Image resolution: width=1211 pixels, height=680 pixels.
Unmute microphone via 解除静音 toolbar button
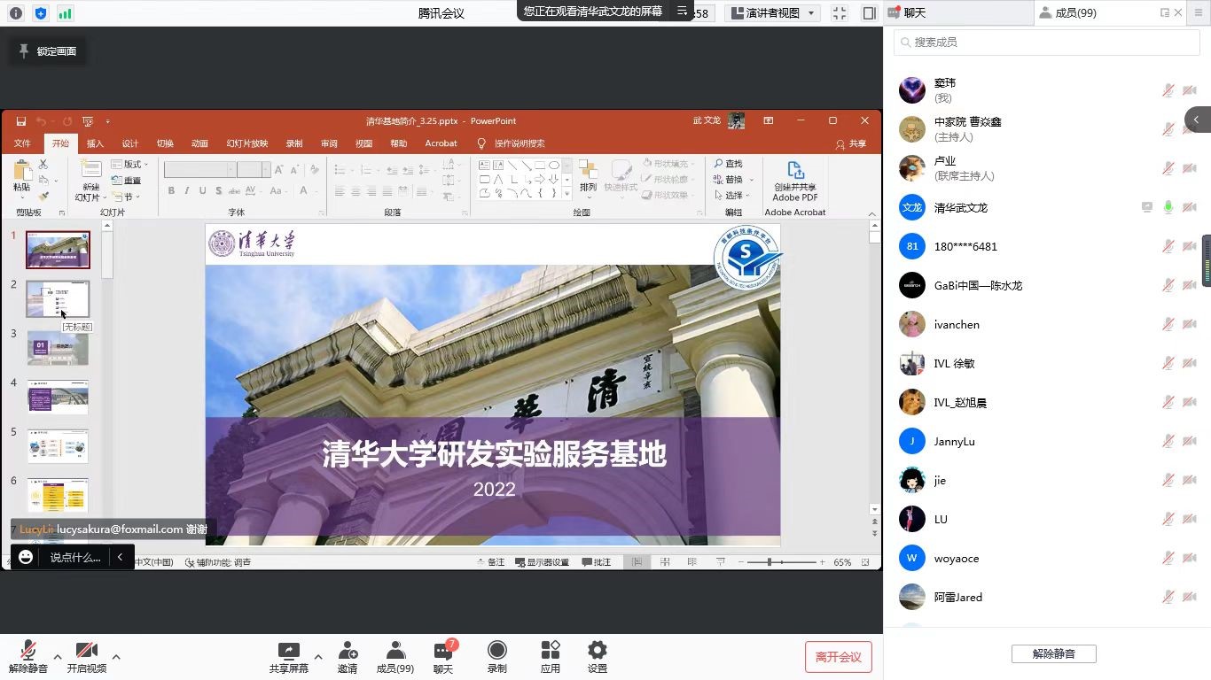(27, 652)
